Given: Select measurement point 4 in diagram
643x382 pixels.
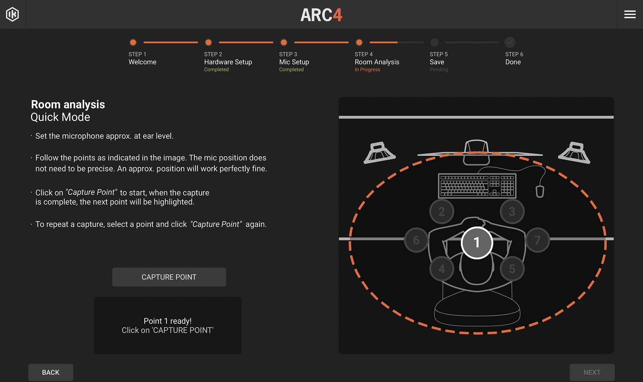Looking at the screenshot, I should pyautogui.click(x=442, y=269).
